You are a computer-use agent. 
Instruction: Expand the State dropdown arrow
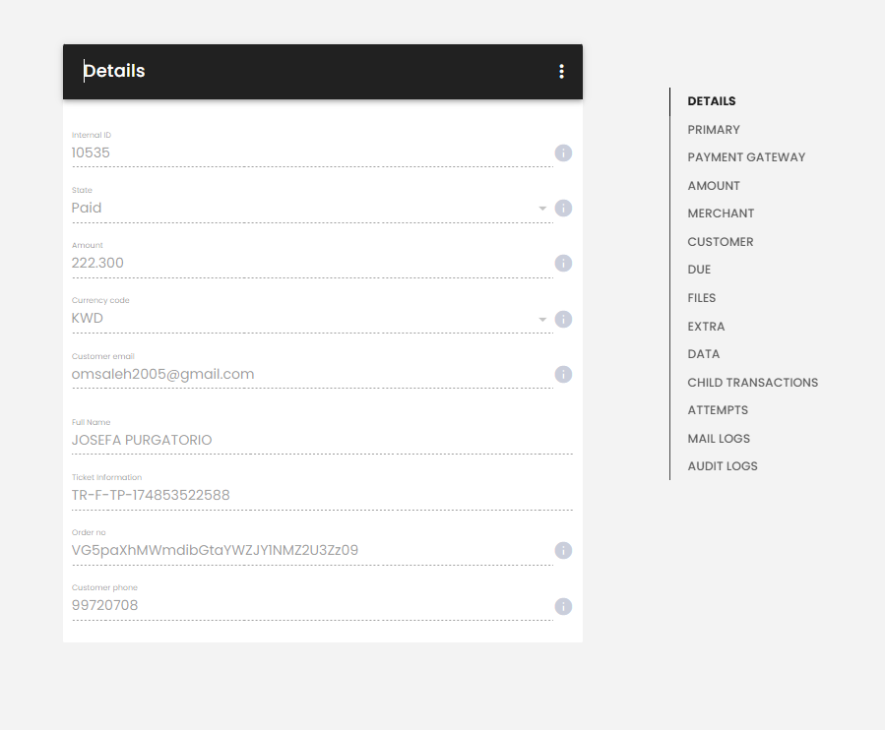(542, 209)
